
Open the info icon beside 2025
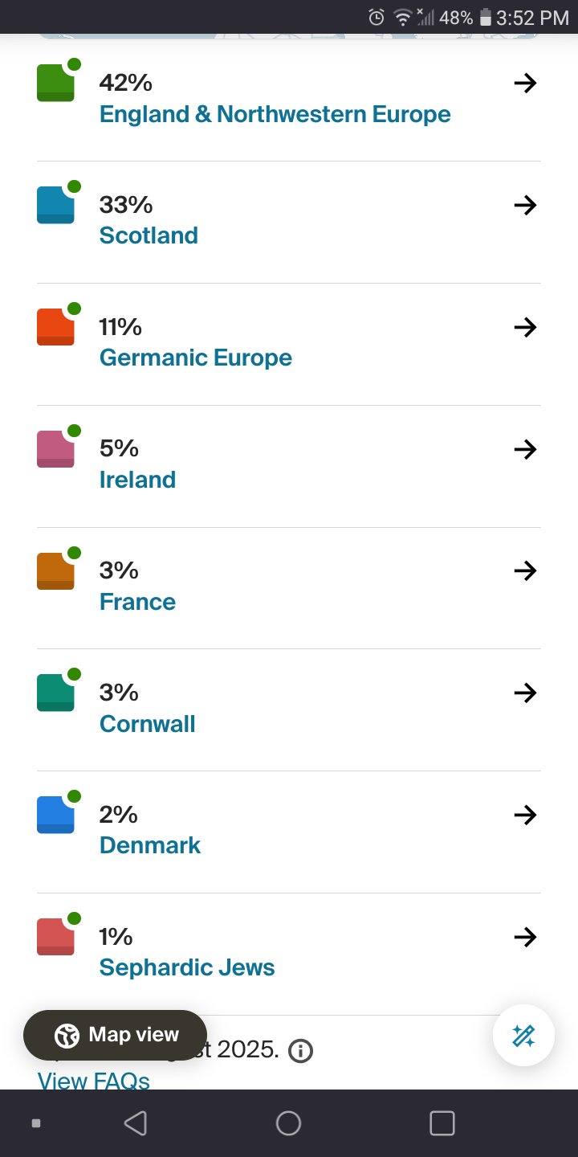(x=300, y=1050)
